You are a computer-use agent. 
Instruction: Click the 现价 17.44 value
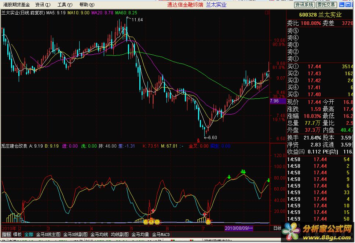click(x=314, y=102)
